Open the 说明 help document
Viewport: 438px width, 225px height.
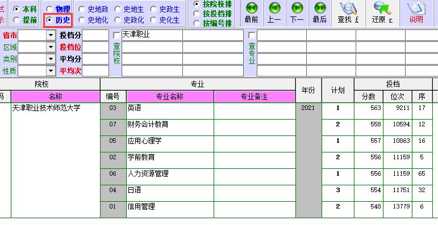coord(416,13)
